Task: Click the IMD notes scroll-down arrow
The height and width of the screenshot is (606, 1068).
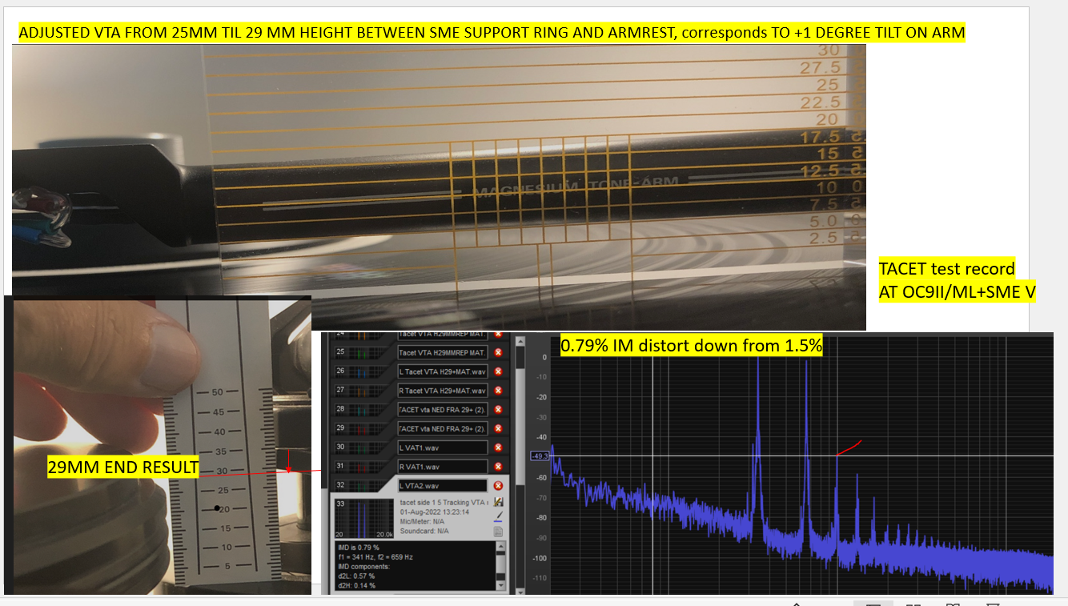Action: click(x=502, y=587)
